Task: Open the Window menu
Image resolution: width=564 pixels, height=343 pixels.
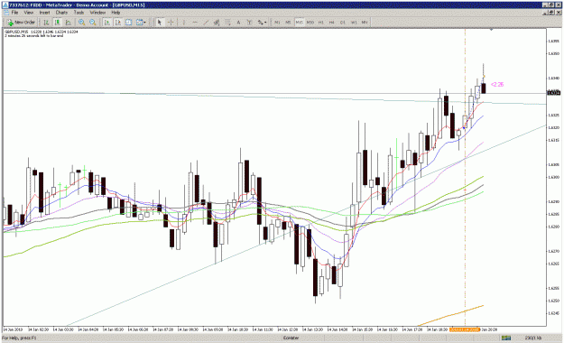Action: [x=97, y=13]
